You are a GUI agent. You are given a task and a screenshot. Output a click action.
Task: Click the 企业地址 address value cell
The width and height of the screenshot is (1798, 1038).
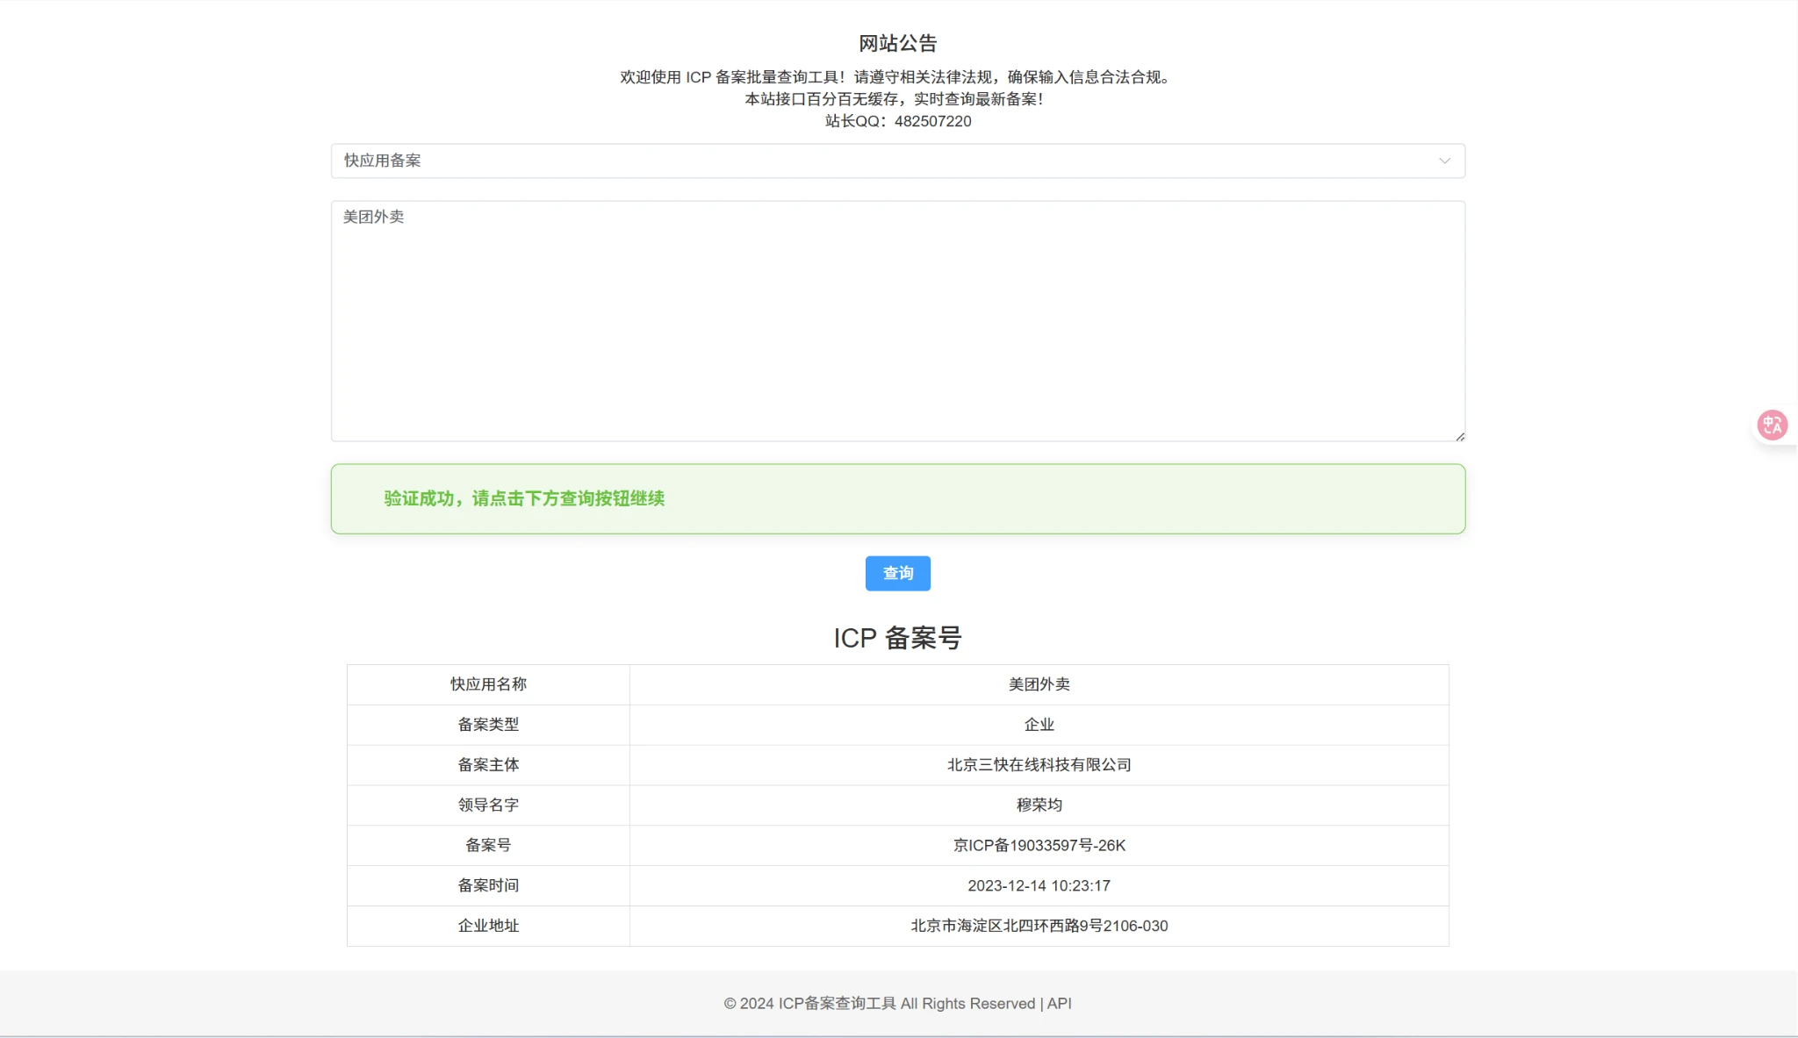pos(1039,926)
